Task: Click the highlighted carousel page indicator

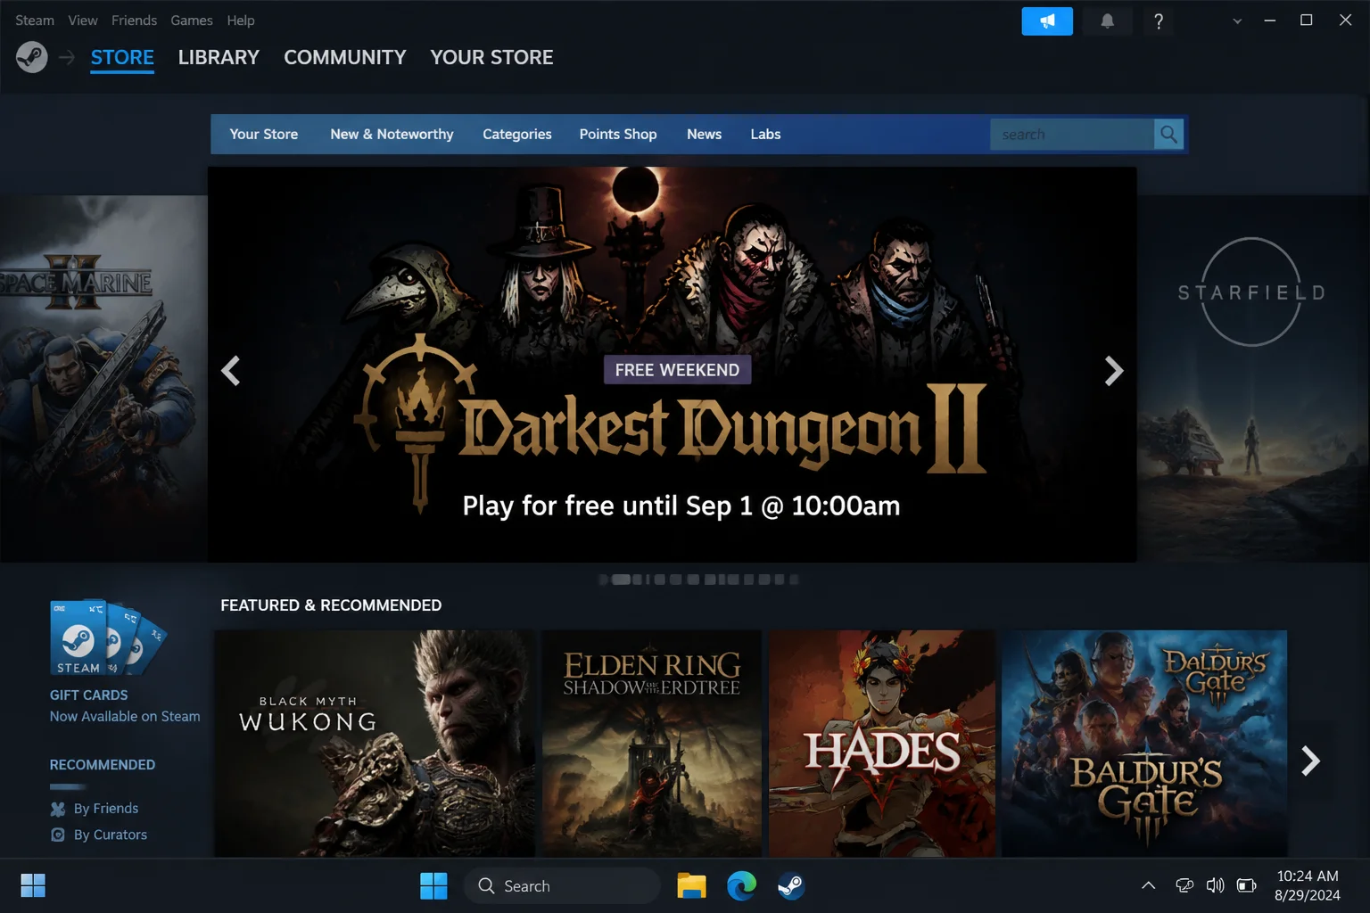Action: [x=621, y=580]
